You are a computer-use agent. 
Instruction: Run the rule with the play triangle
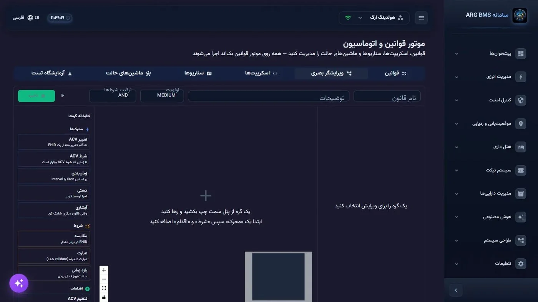coord(63,96)
